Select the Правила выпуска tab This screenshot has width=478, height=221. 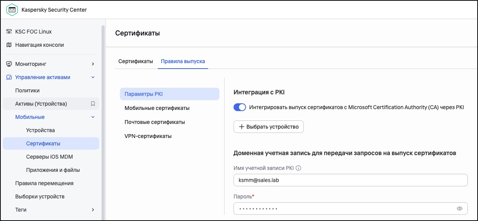tap(183, 62)
